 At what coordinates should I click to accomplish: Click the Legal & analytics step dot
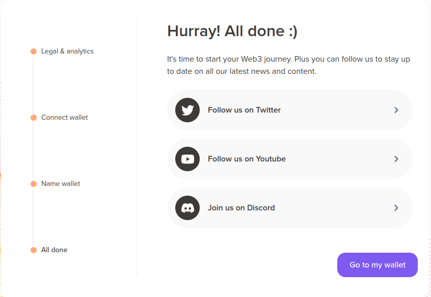point(34,51)
